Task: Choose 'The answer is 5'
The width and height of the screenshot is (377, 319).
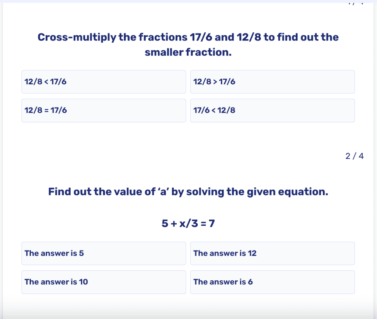Action: tap(103, 253)
